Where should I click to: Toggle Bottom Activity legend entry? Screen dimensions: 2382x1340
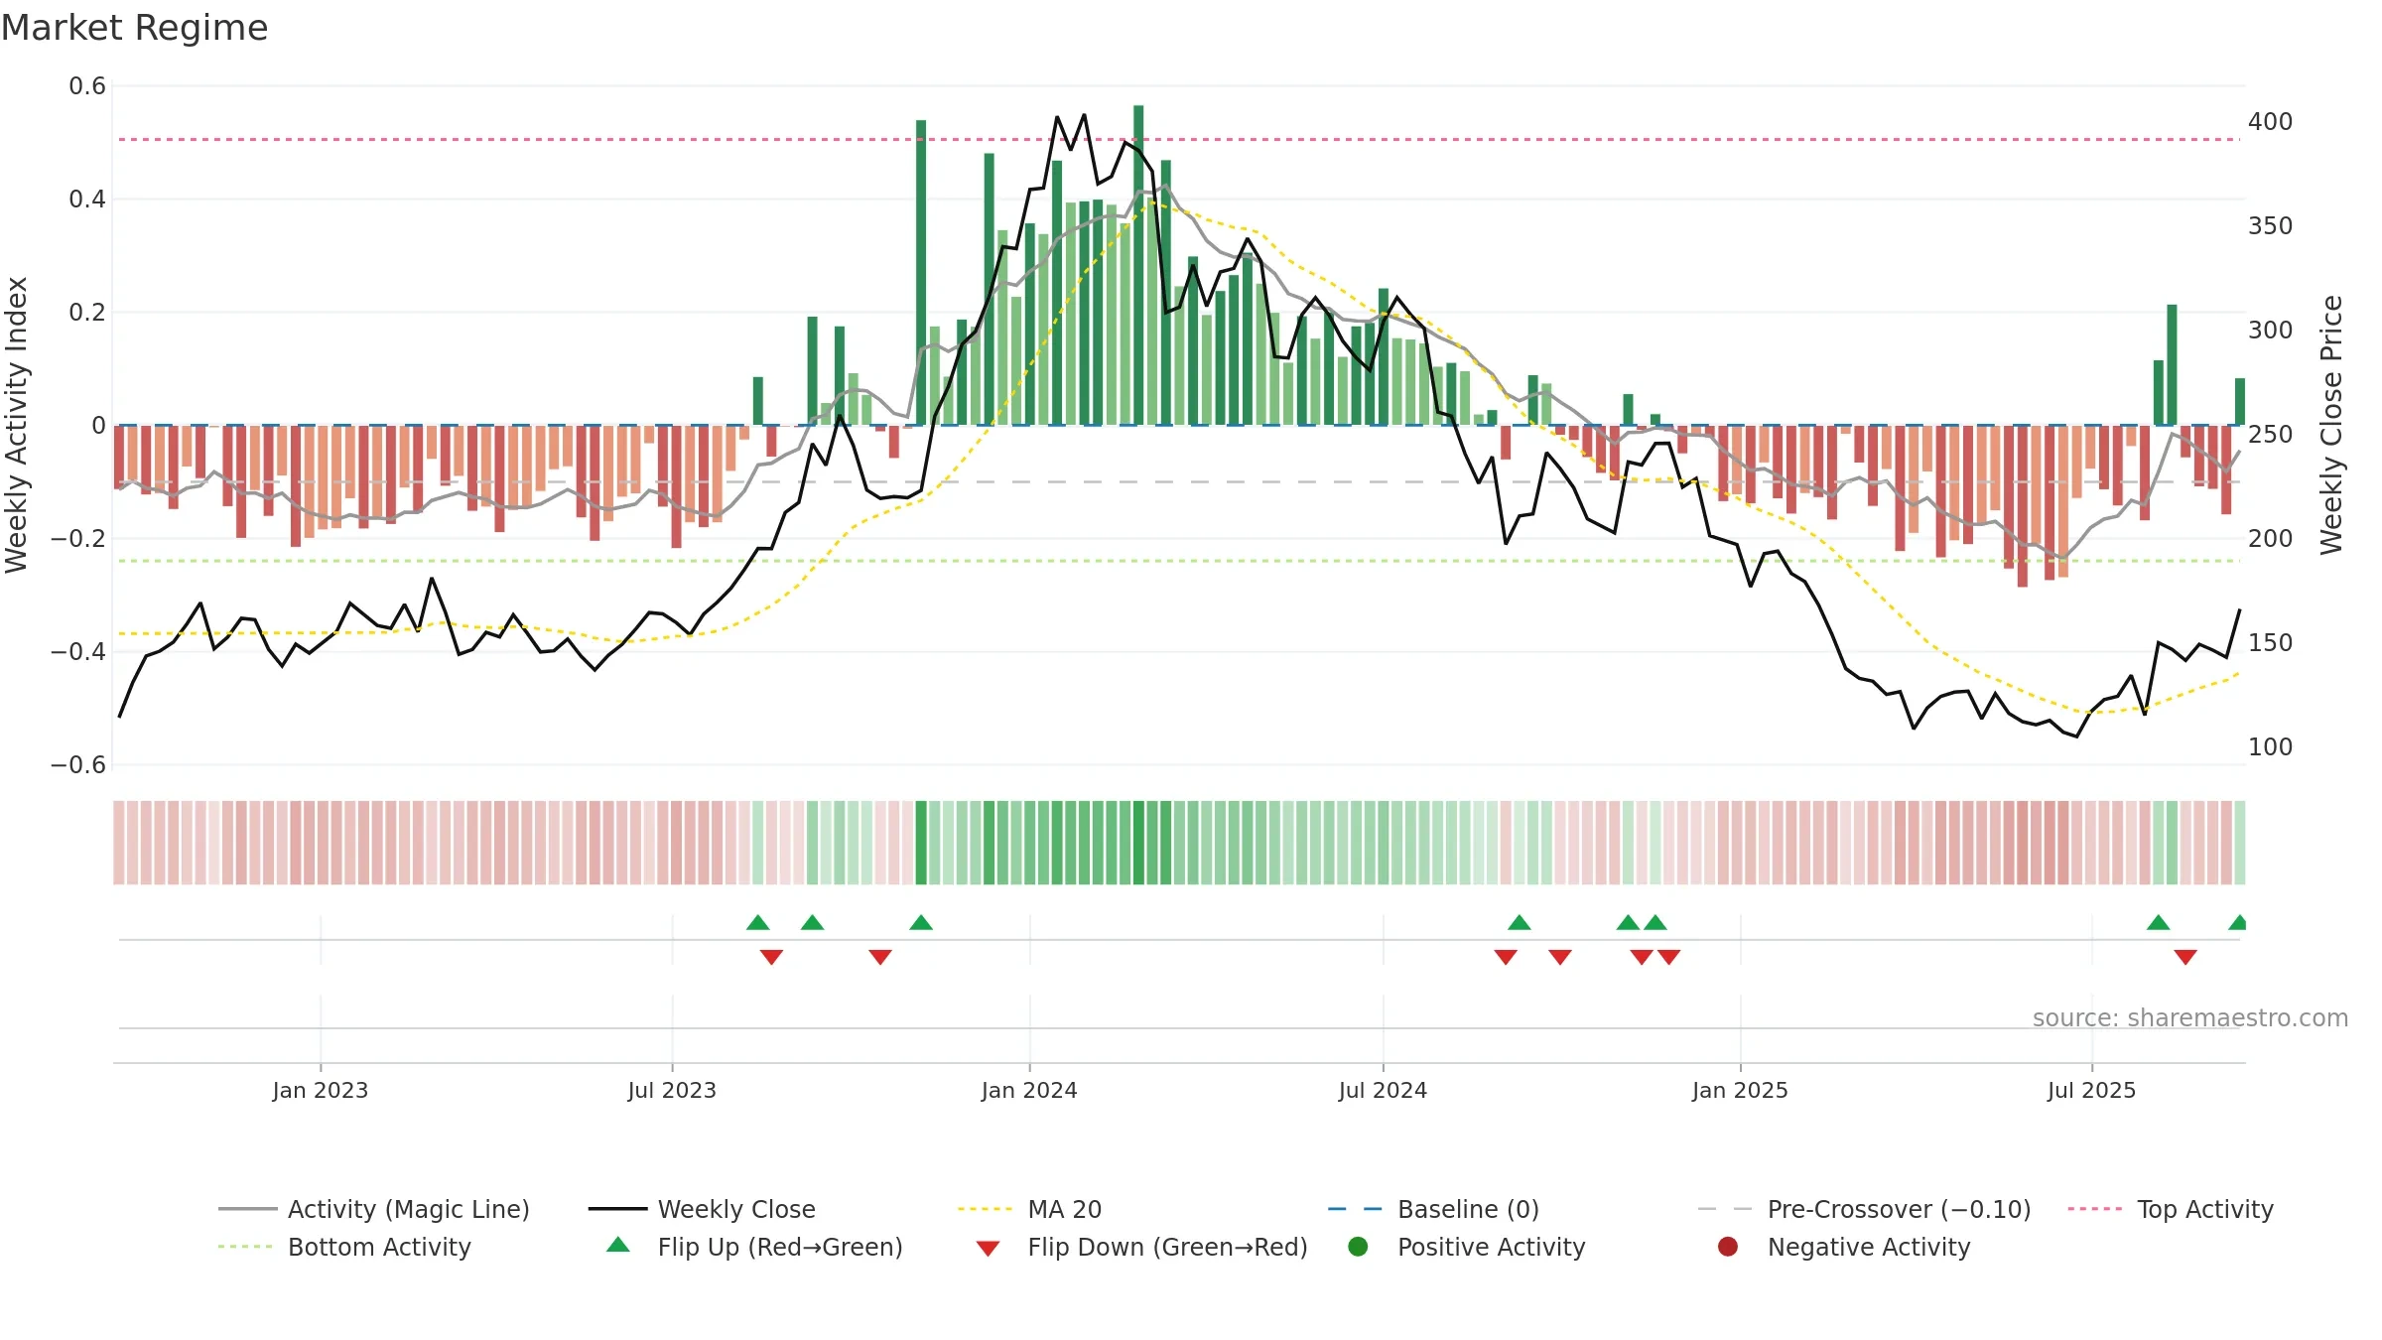click(344, 1247)
